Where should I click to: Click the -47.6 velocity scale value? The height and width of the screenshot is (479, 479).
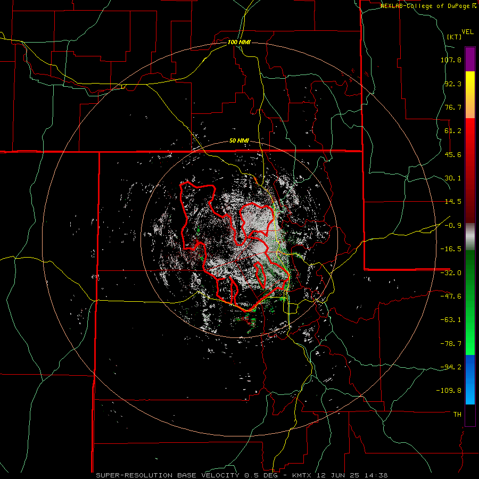(451, 296)
